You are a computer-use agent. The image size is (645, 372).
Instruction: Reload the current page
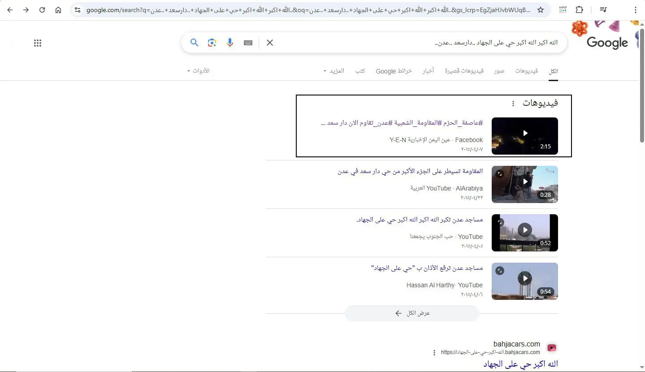(42, 10)
